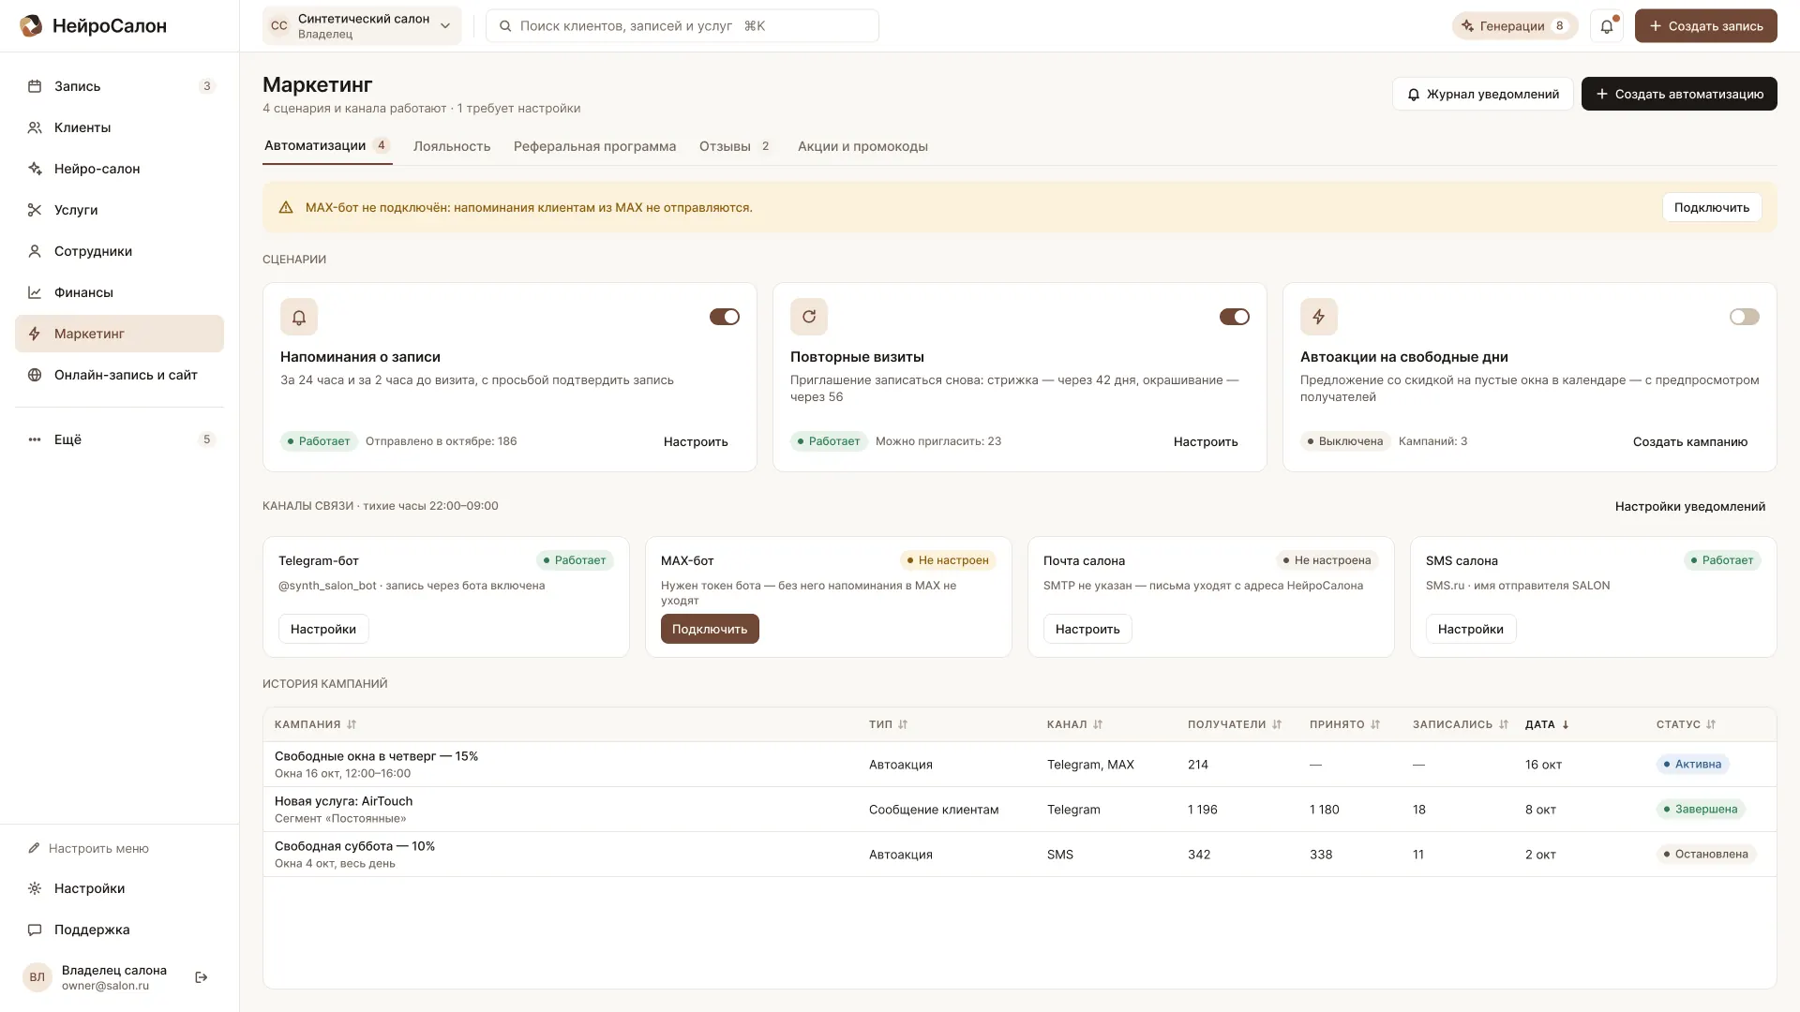Click the refresh icon on Повторные визиты card
This screenshot has height=1012, width=1800.
pos(809,317)
